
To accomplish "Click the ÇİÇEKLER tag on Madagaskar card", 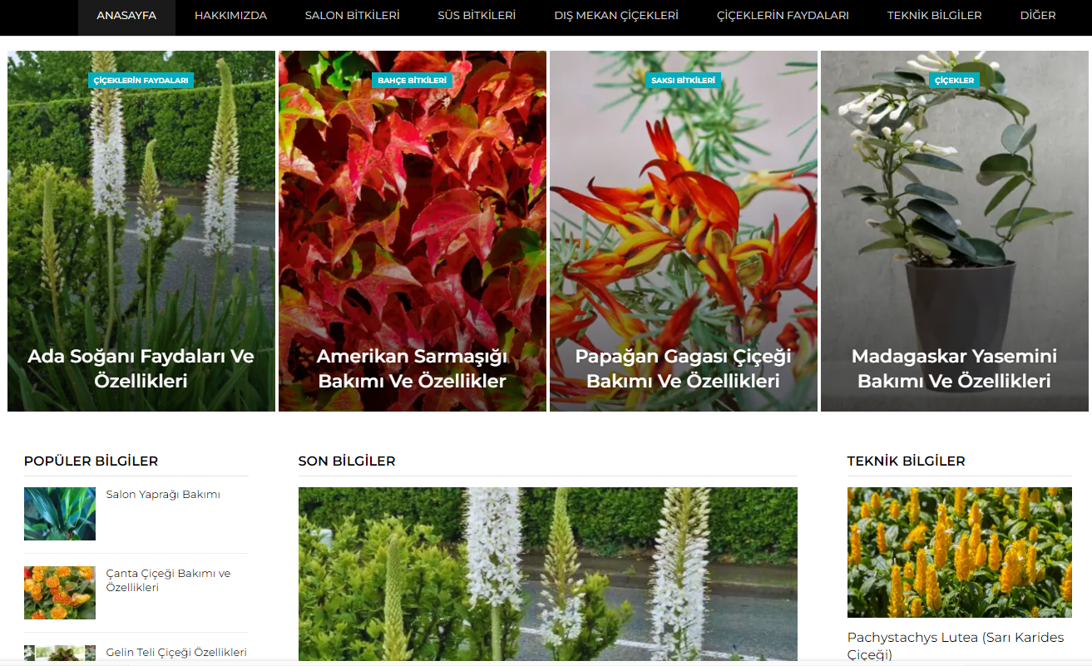I will pyautogui.click(x=955, y=81).
